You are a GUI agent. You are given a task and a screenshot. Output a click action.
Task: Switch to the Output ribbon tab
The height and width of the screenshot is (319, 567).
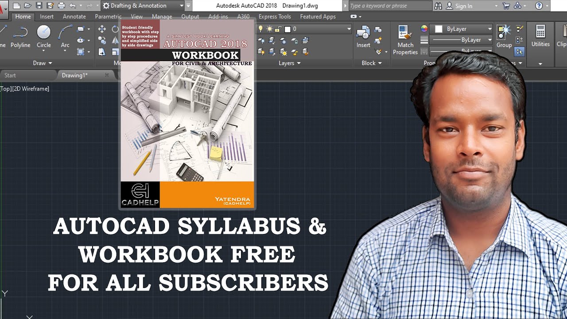190,16
